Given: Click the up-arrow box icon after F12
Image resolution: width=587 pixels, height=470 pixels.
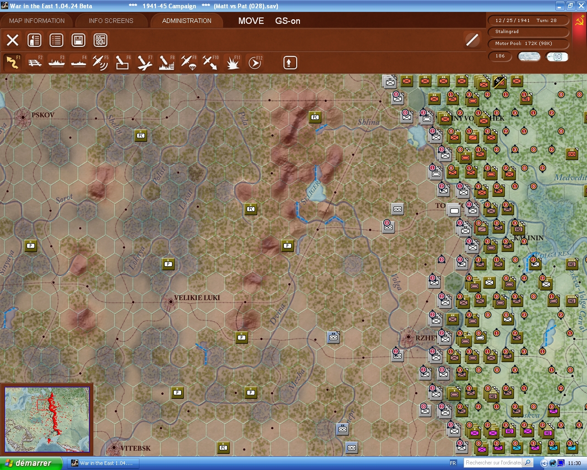Looking at the screenshot, I should point(290,62).
